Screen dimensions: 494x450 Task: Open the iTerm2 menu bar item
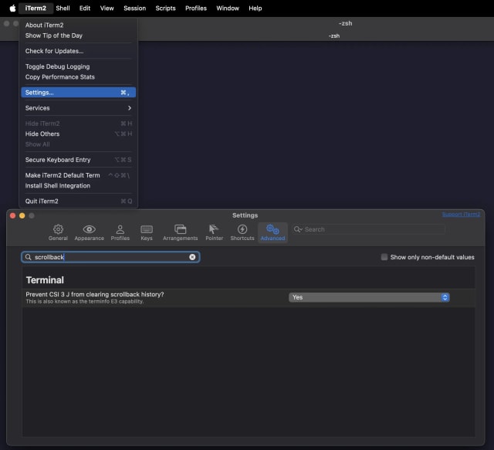36,8
